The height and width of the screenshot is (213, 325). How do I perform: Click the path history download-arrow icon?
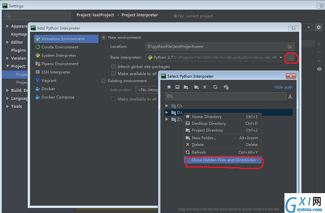point(290,96)
